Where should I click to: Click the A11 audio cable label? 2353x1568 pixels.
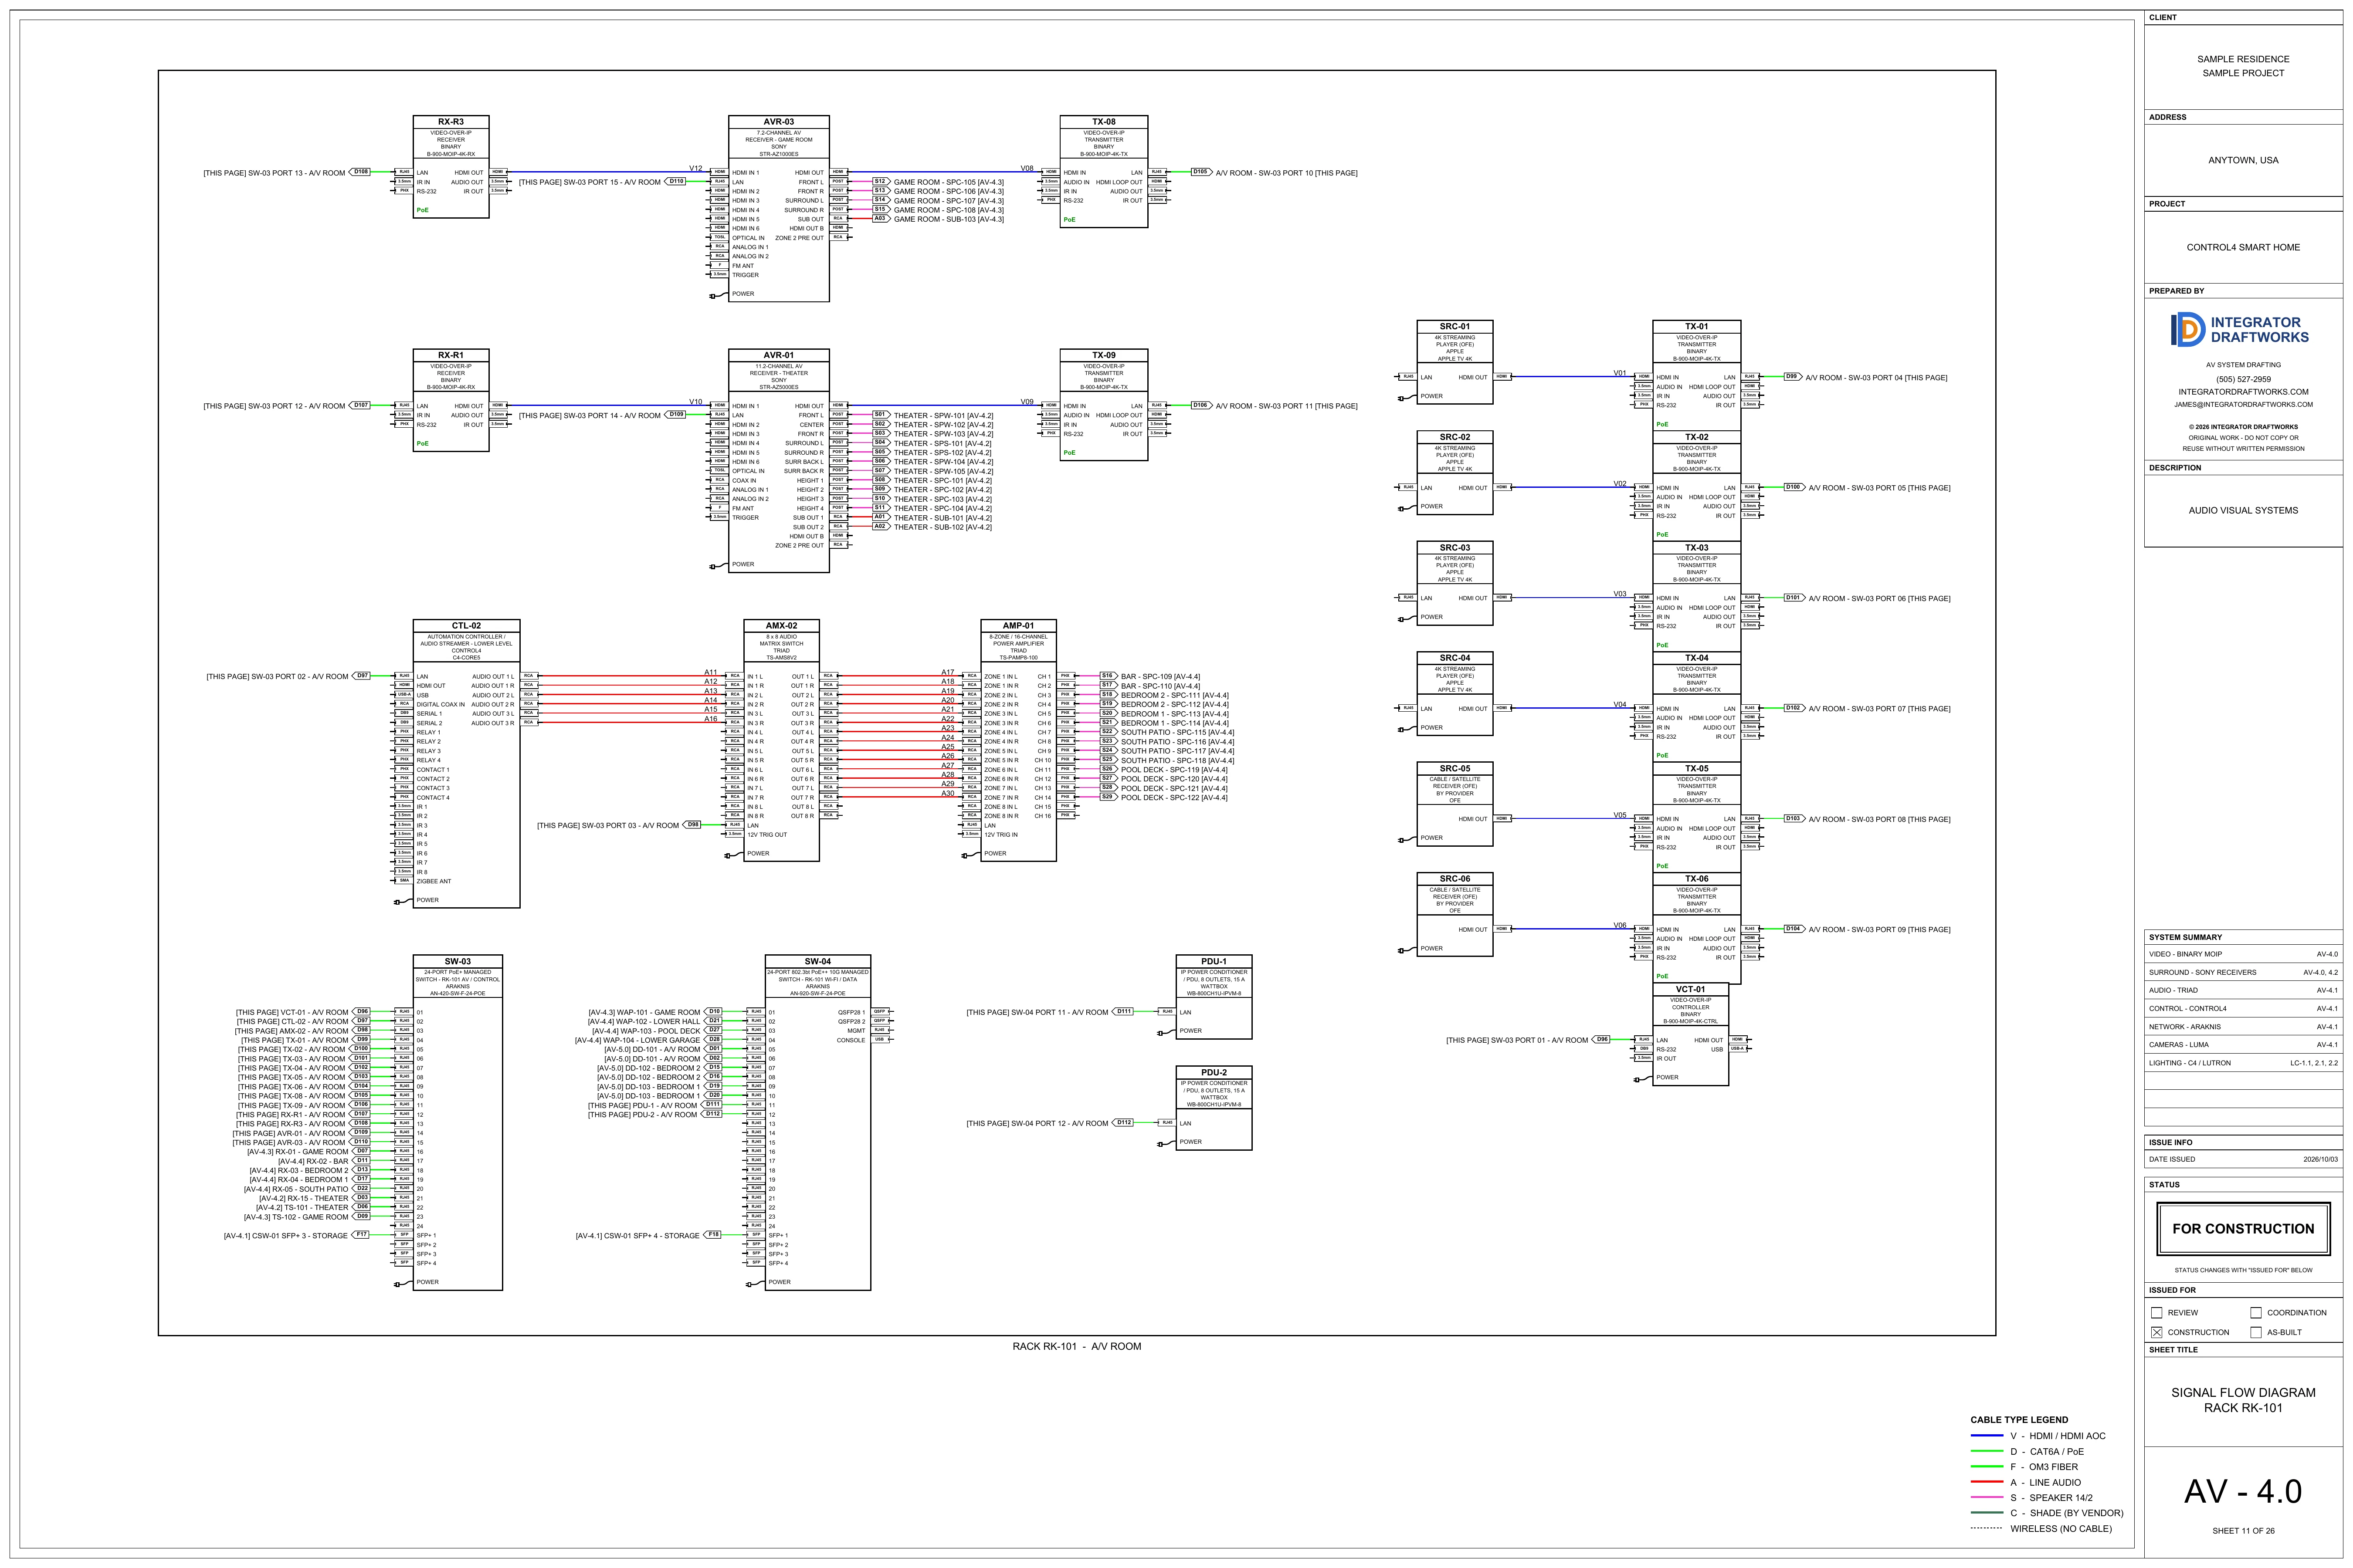coord(710,672)
